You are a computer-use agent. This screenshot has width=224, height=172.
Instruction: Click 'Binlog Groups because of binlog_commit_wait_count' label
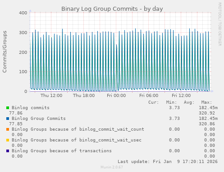pyautogui.click(x=78, y=129)
